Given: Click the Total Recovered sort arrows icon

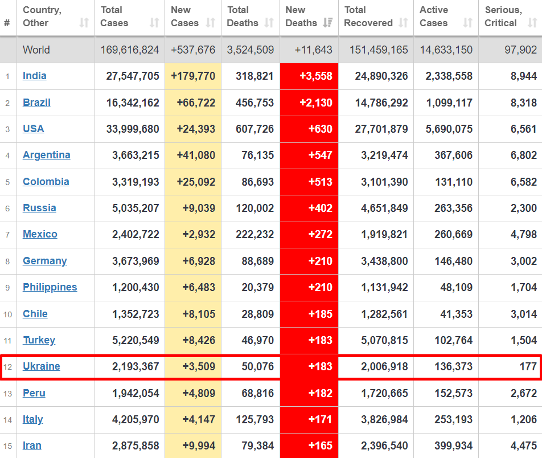Looking at the screenshot, I should (x=404, y=23).
